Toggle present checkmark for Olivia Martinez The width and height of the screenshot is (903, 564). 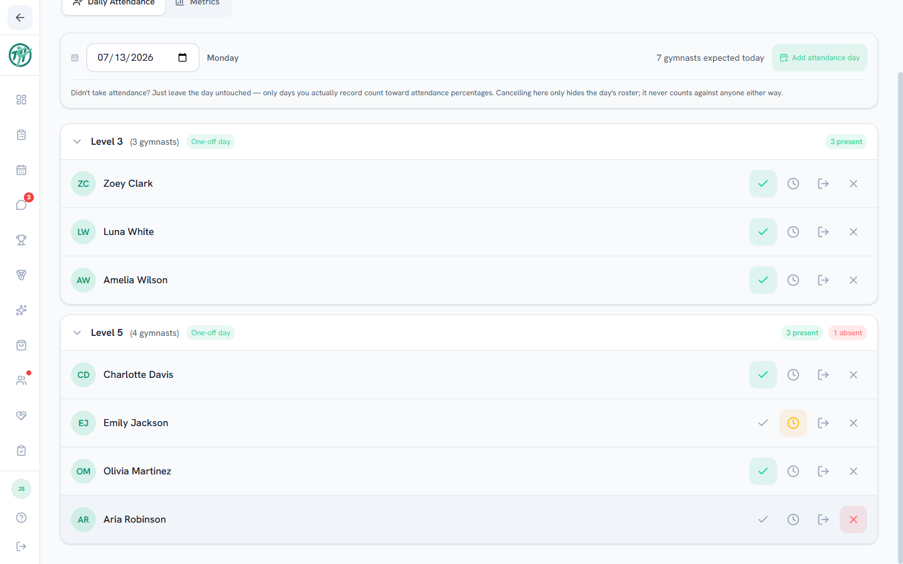tap(763, 471)
